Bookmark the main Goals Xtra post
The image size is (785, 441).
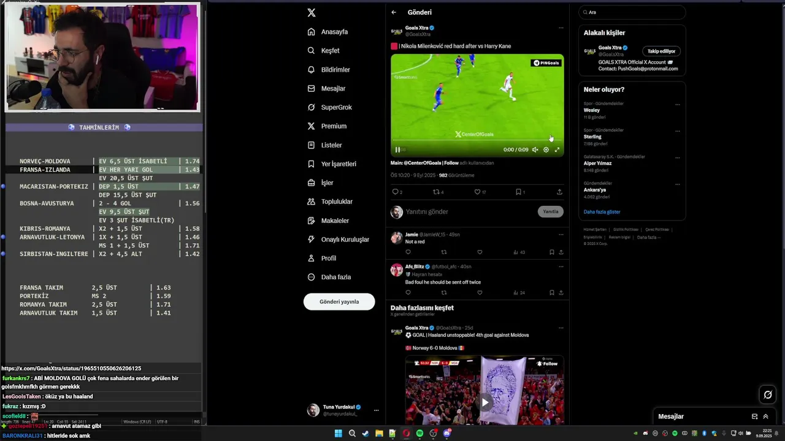tap(518, 192)
